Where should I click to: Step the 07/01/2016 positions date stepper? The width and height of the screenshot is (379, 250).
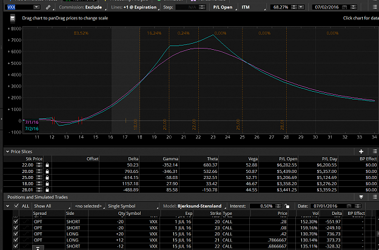(358, 206)
